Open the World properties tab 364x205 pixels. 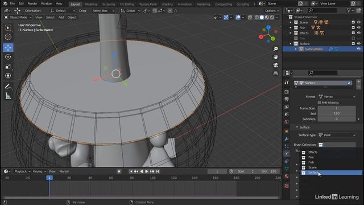(287, 121)
